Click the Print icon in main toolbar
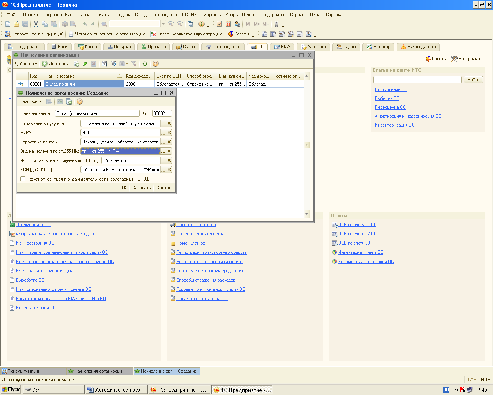 65,24
